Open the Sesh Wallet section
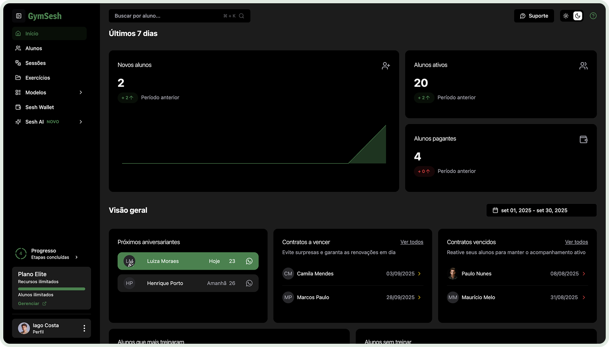The width and height of the screenshot is (609, 347). pyautogui.click(x=40, y=107)
